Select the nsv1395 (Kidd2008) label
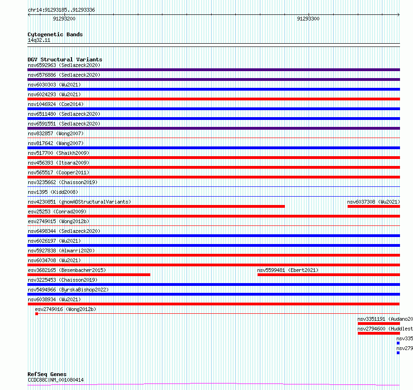This screenshot has height=390, width=413. [x=53, y=192]
